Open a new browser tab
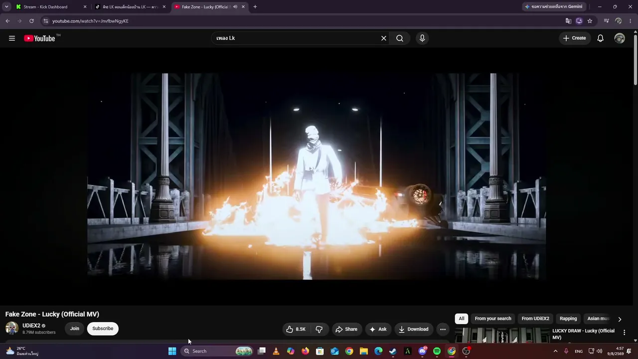 click(x=255, y=7)
